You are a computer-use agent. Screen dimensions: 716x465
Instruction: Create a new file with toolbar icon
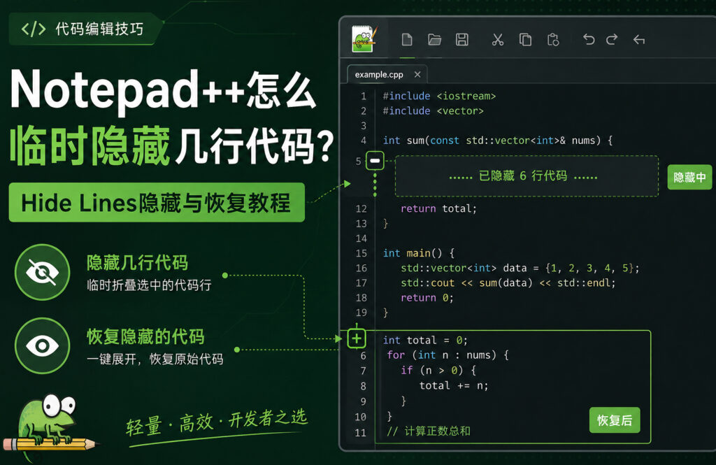pyautogui.click(x=407, y=40)
